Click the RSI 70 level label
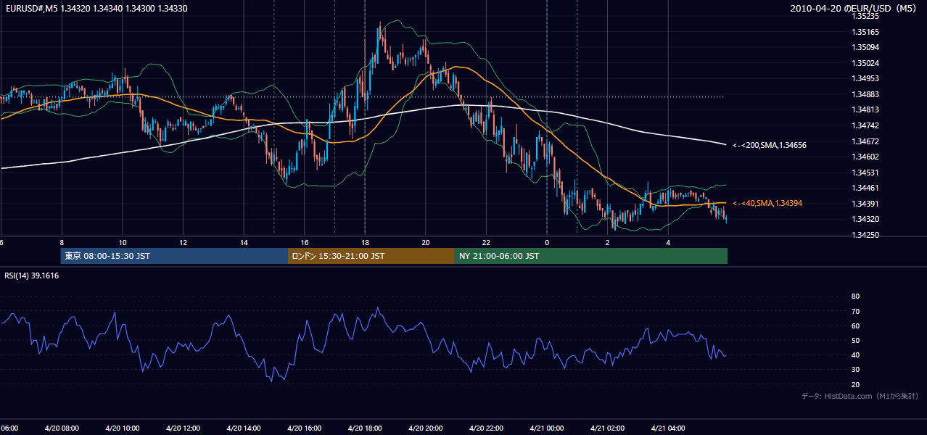The width and height of the screenshot is (927, 435). pyautogui.click(x=855, y=311)
